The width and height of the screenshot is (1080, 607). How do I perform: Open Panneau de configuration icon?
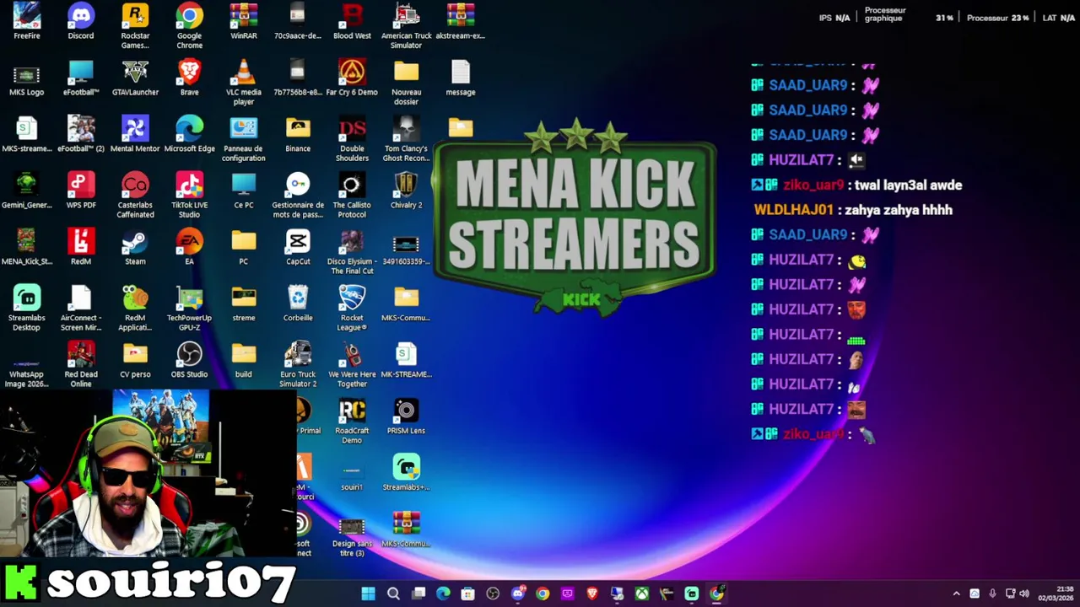click(244, 139)
